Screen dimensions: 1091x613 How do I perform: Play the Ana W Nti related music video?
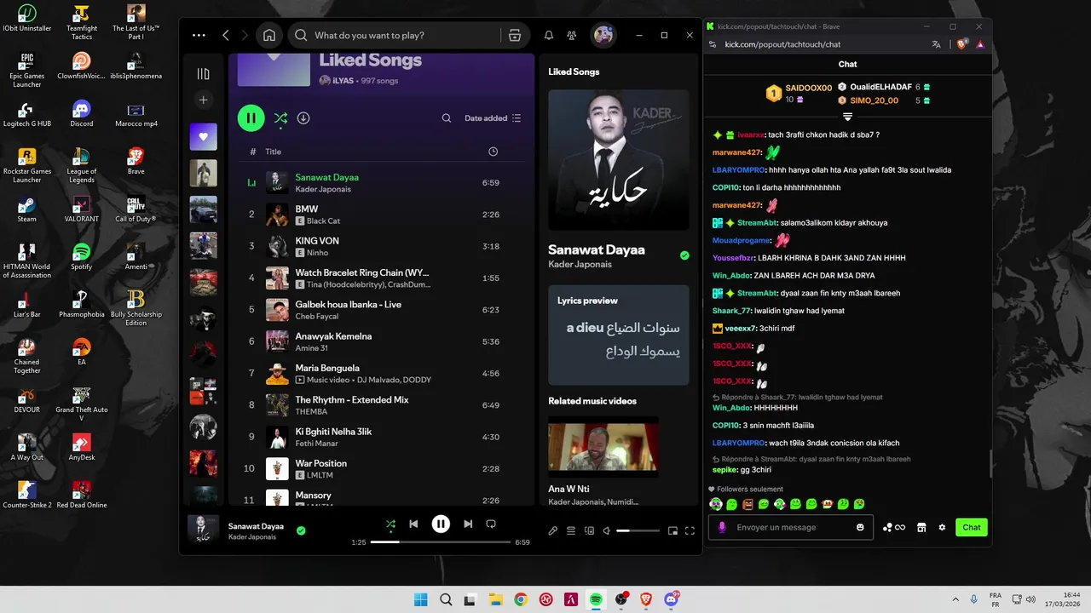(x=603, y=447)
